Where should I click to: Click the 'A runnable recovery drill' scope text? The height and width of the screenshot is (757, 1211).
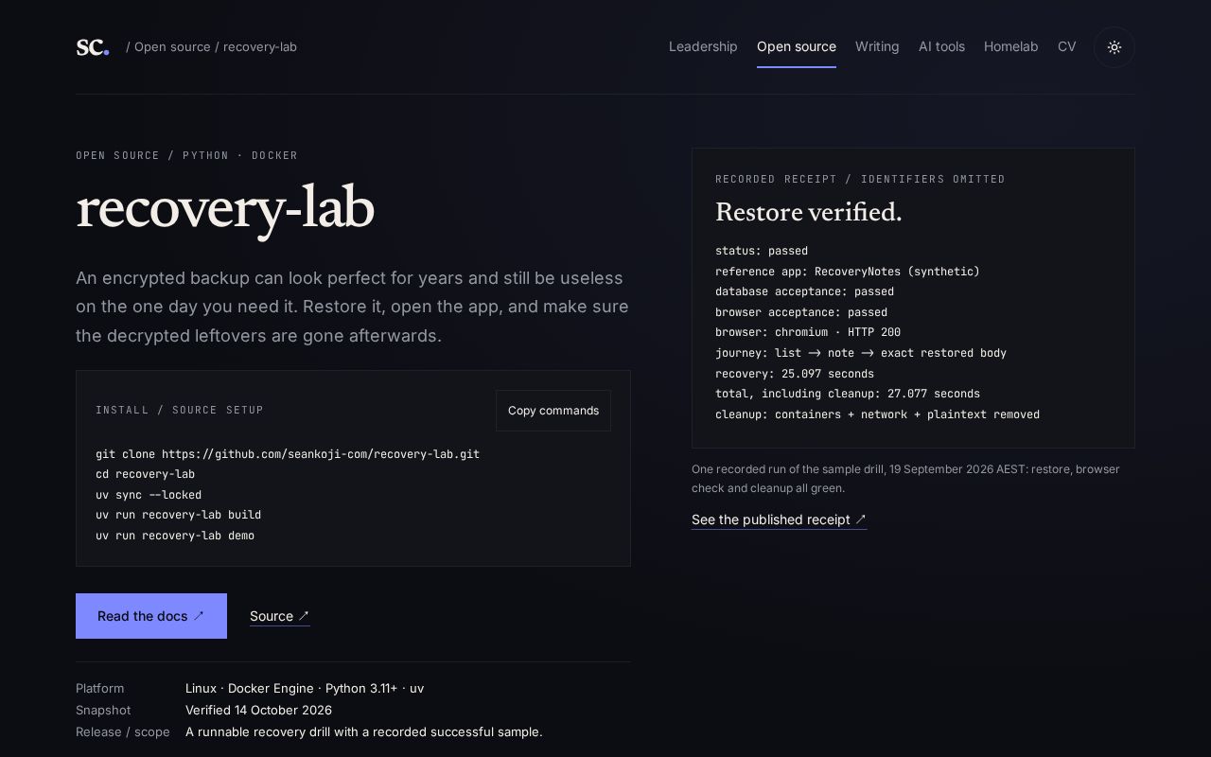pos(364,732)
